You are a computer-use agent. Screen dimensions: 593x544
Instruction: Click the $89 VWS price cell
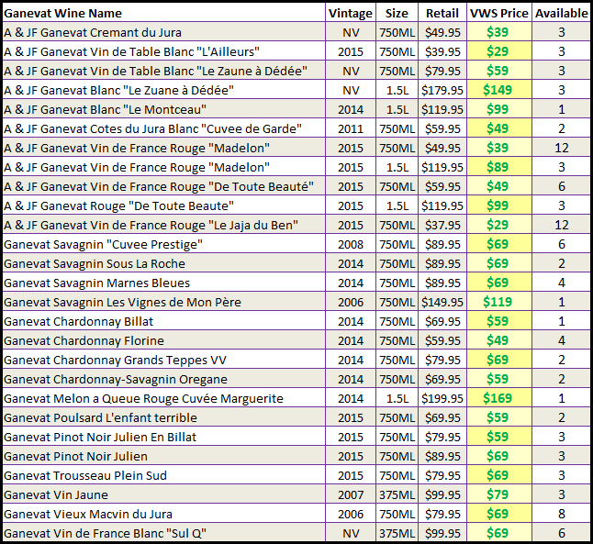pos(499,167)
